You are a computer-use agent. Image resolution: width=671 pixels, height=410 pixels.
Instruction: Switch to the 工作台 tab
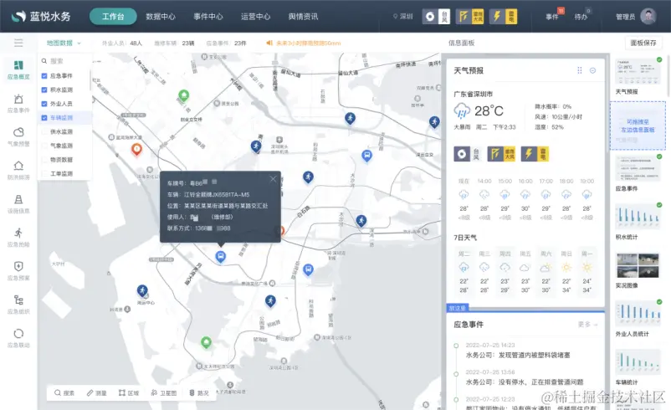[113, 16]
